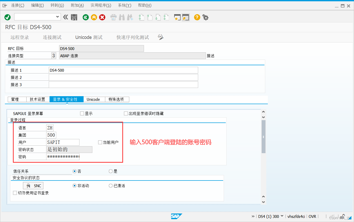The image size is (354, 222).
Task: Select the 是 radio for 信任关系
Action: click(111, 171)
